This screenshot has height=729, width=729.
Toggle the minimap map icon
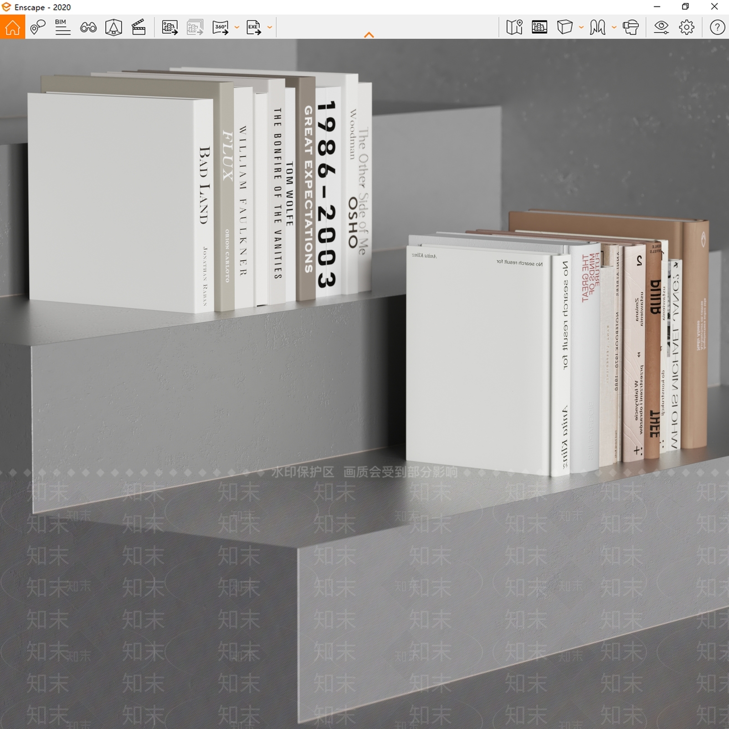514,27
